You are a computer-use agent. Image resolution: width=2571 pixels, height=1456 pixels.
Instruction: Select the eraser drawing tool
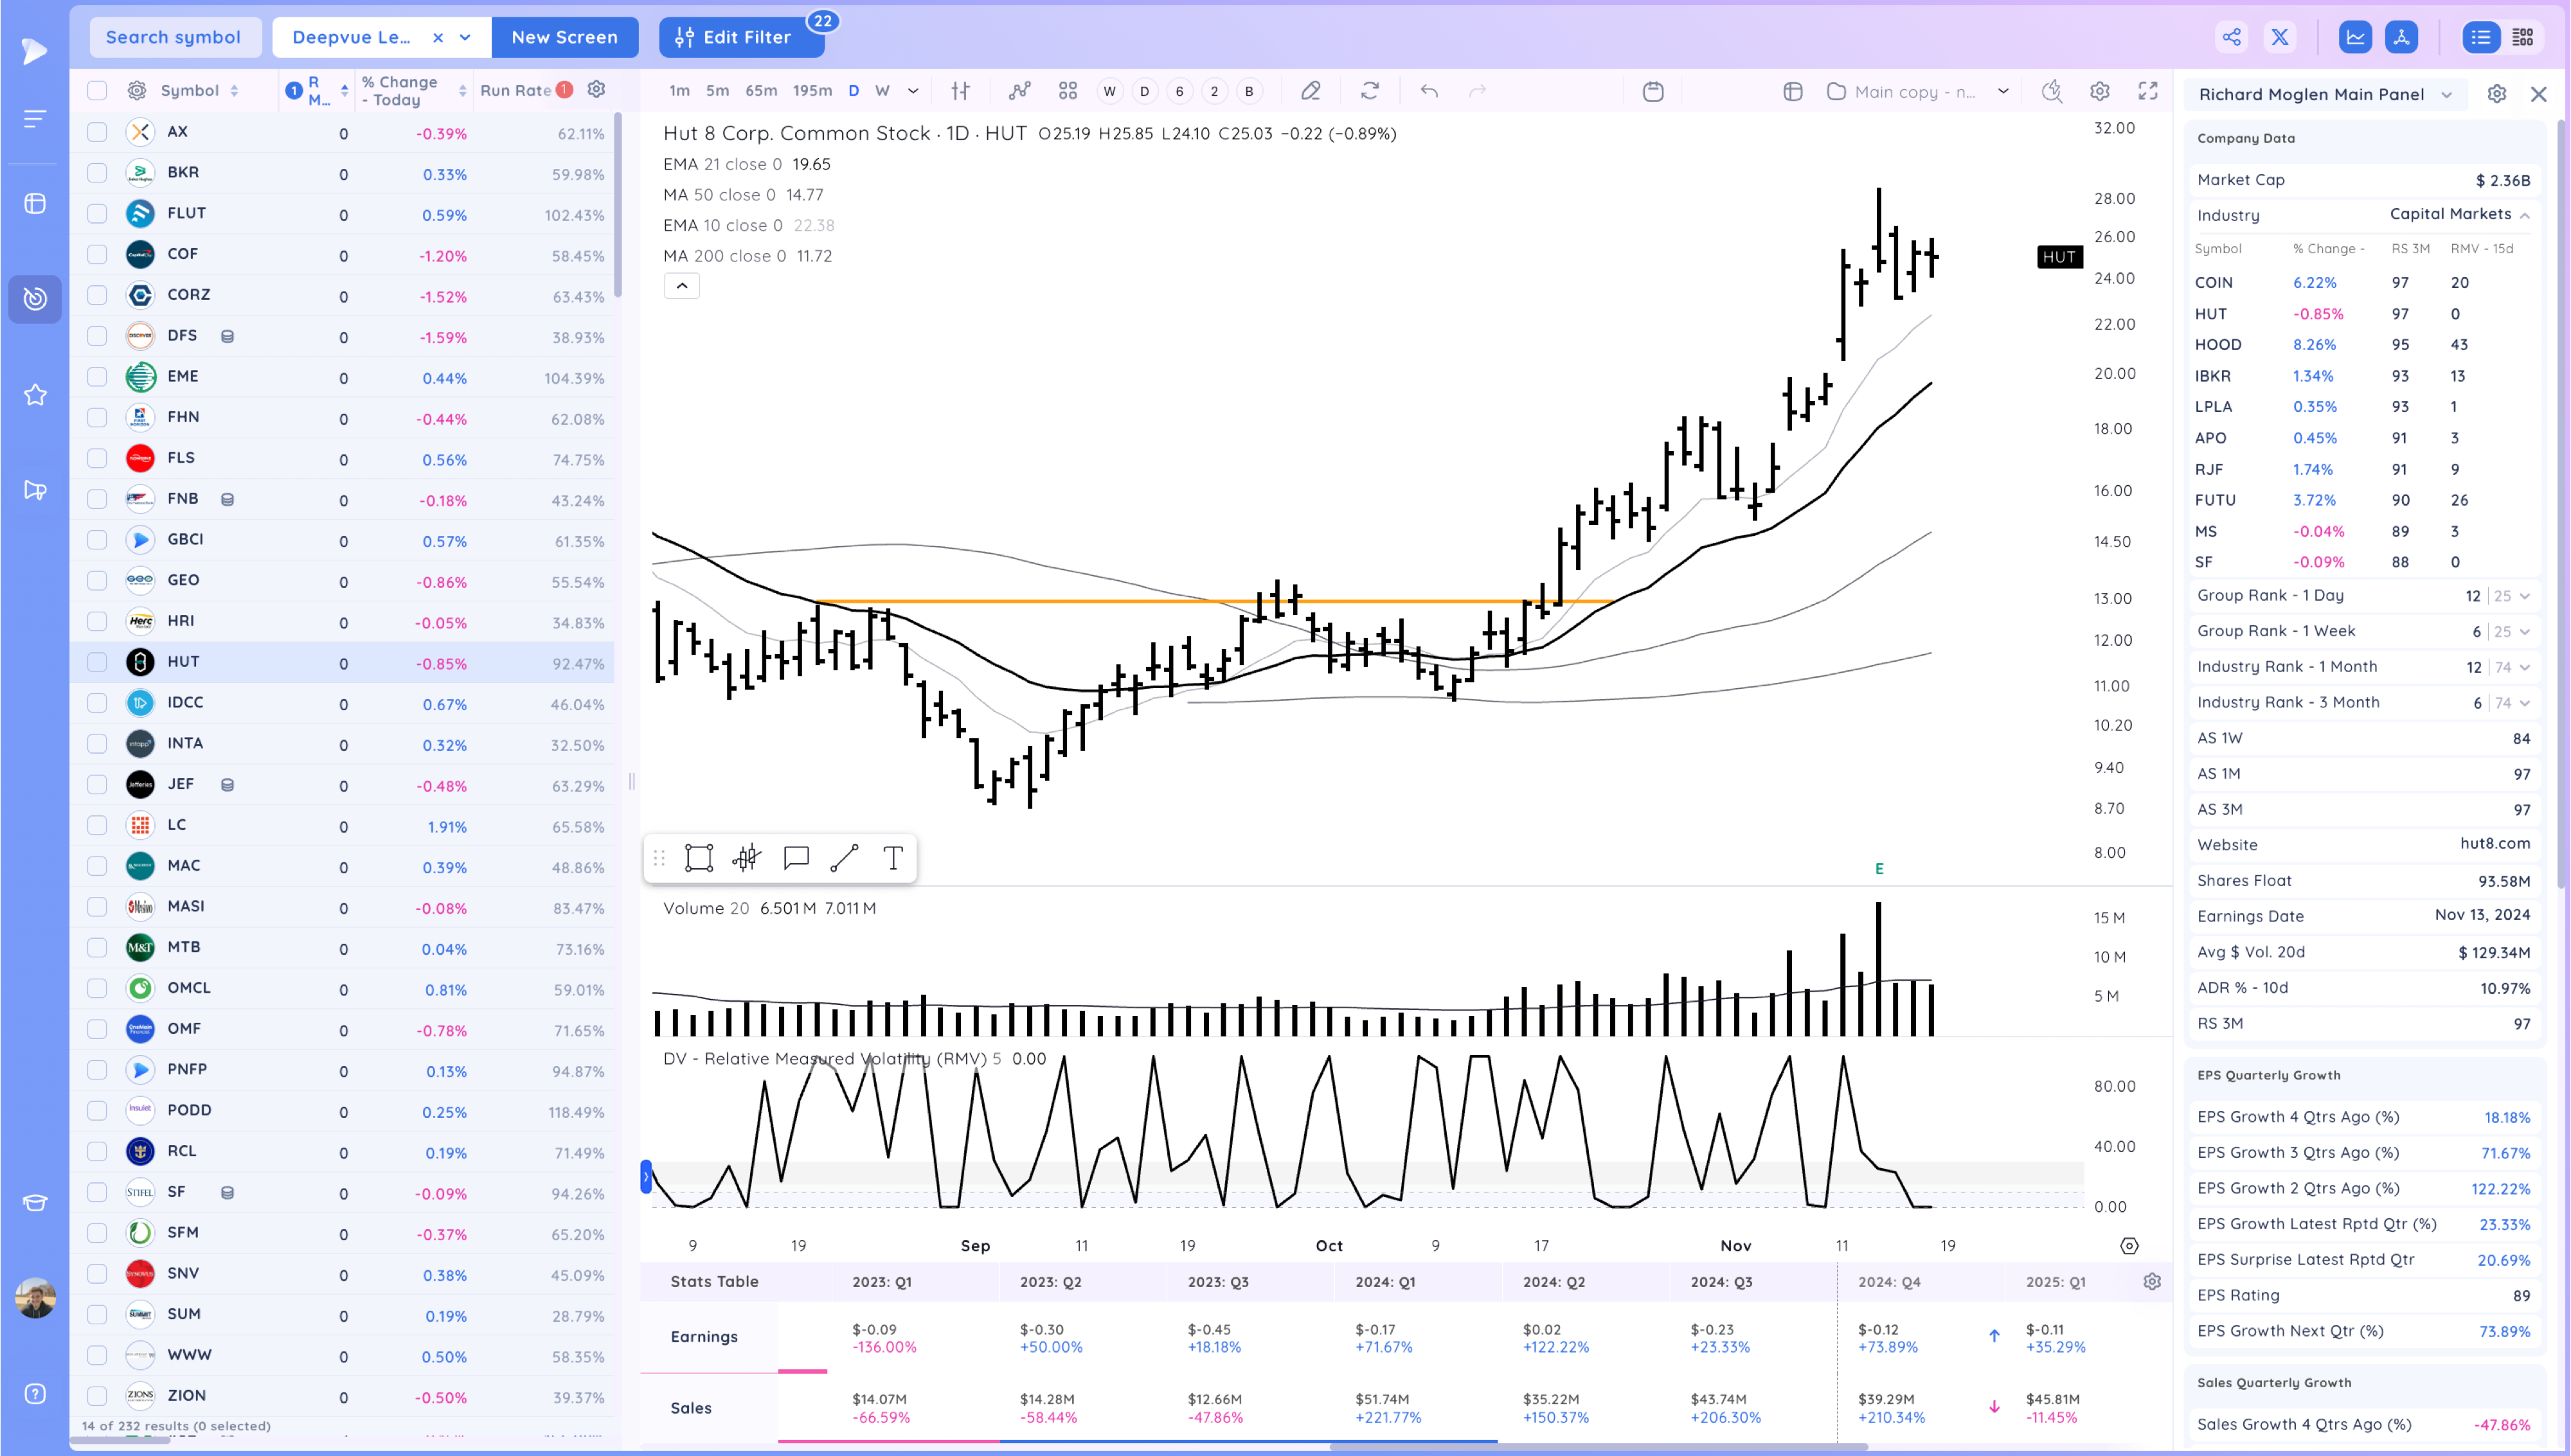click(1310, 91)
